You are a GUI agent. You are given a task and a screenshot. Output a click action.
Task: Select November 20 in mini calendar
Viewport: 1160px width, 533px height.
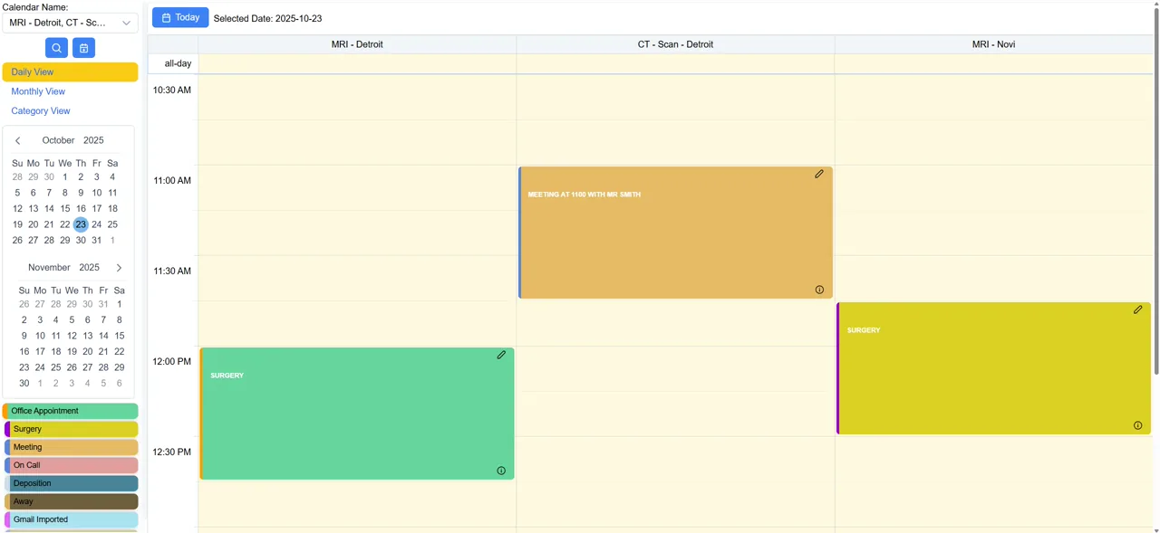coord(88,352)
